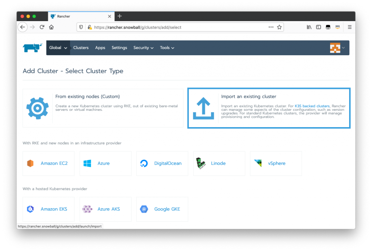The image size is (372, 251).
Task: Select the vSphere provider icon
Action: (x=258, y=163)
